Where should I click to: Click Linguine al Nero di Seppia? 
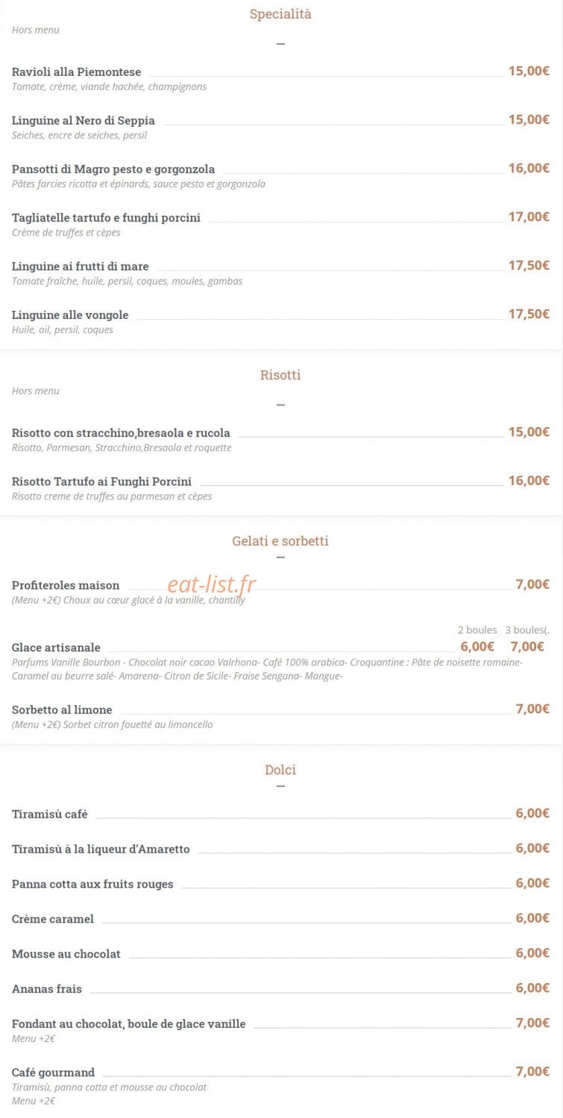pyautogui.click(x=84, y=120)
